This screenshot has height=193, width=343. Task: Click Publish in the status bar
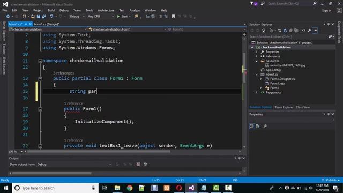click(x=331, y=180)
